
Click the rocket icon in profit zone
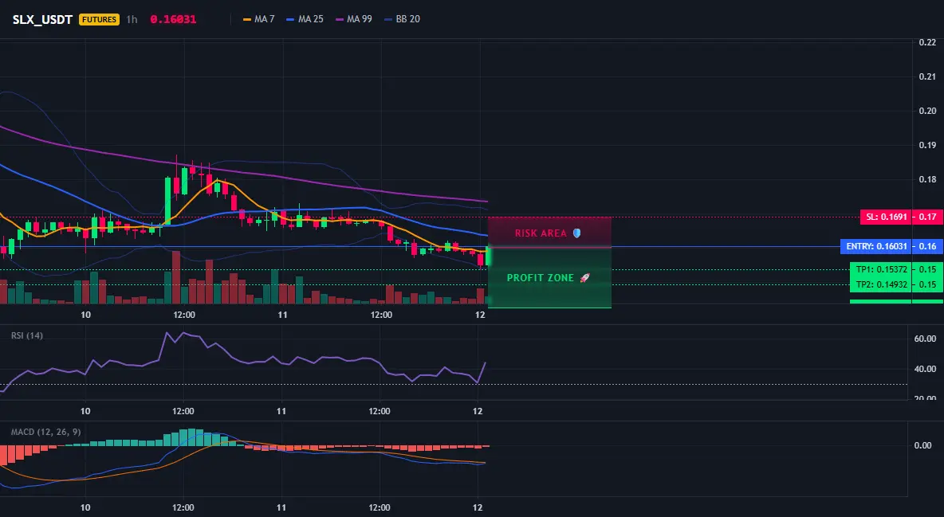pyautogui.click(x=584, y=278)
